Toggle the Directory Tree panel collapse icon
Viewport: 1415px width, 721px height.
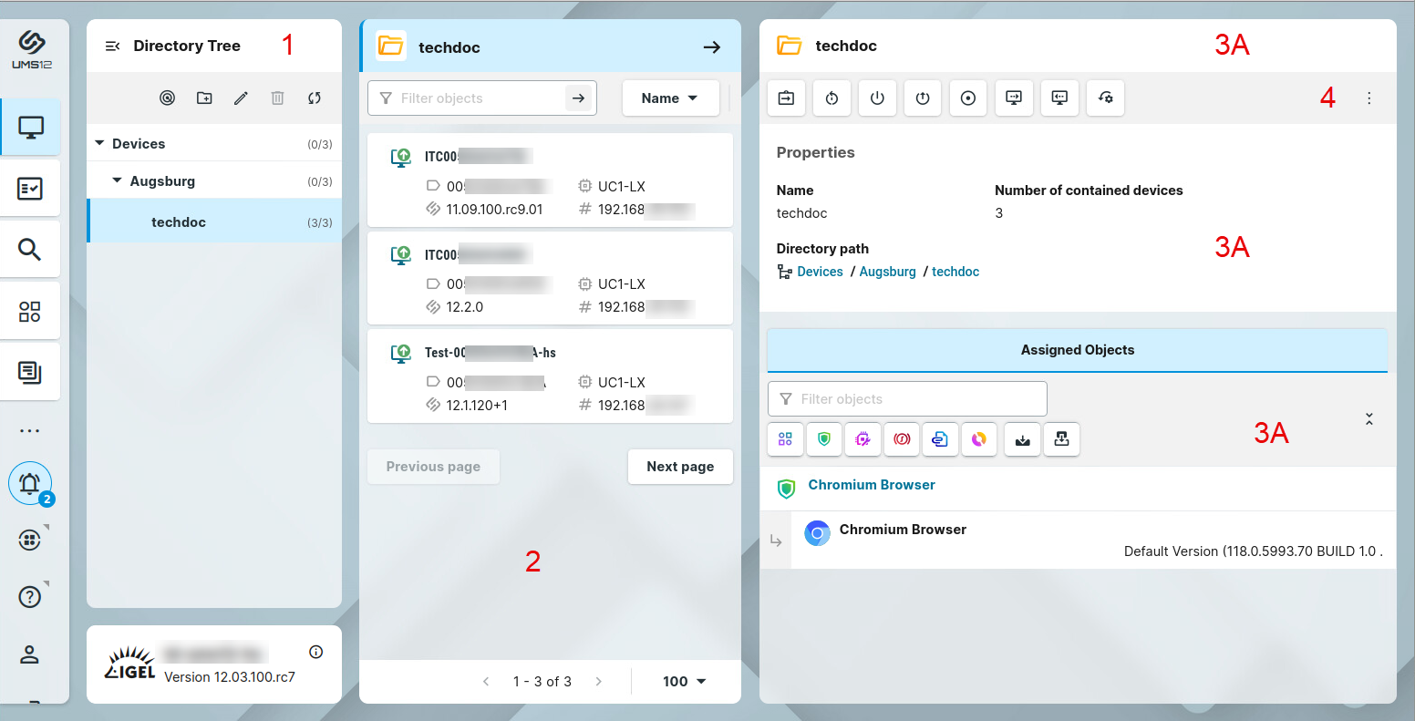point(113,46)
